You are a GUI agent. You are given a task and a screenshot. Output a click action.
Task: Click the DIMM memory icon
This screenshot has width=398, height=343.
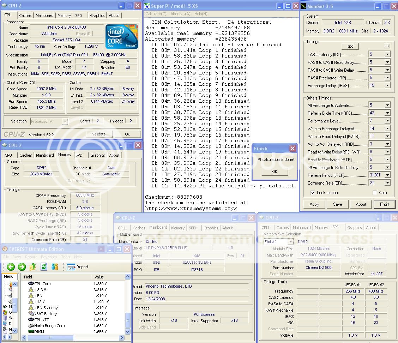point(31,332)
